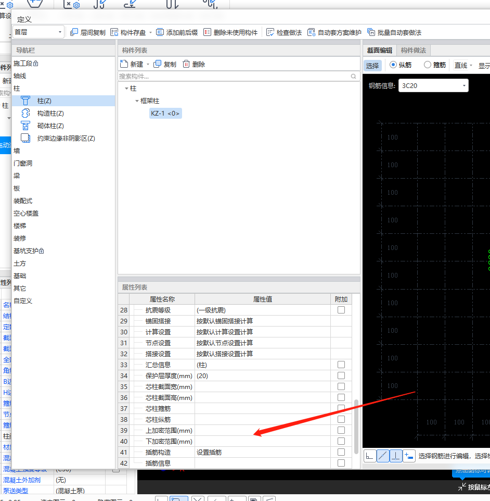
Task: Open the 墙 category in navigation
Action: pos(17,151)
